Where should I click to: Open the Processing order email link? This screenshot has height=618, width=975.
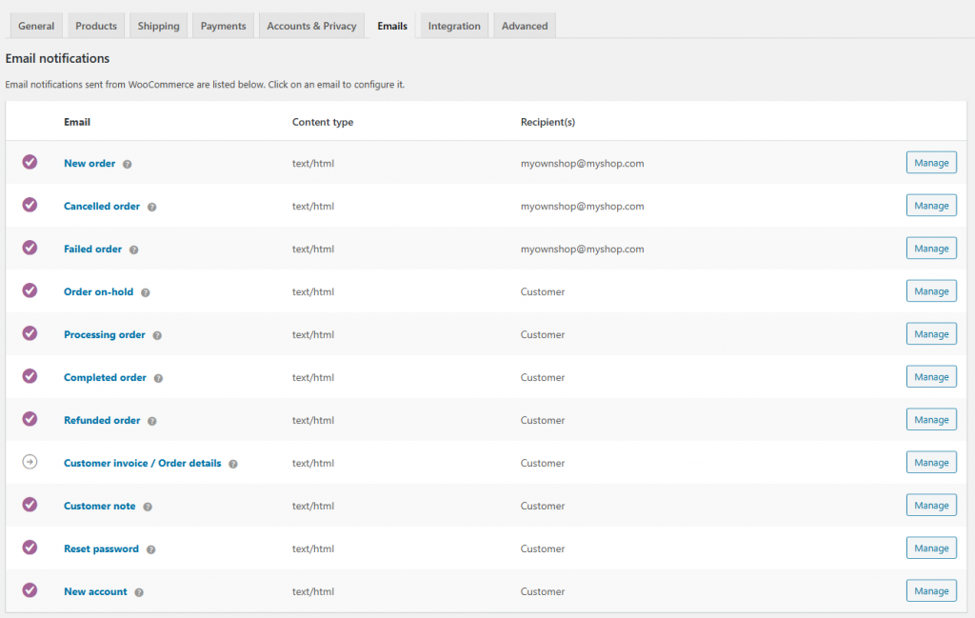coord(105,335)
